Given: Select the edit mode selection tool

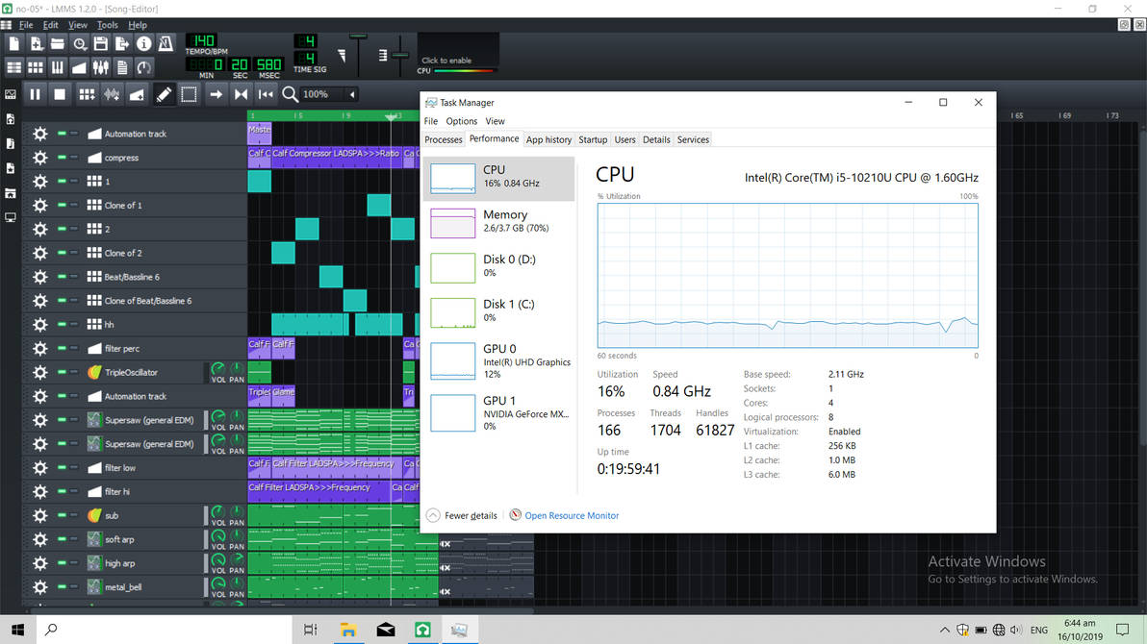Looking at the screenshot, I should (189, 94).
